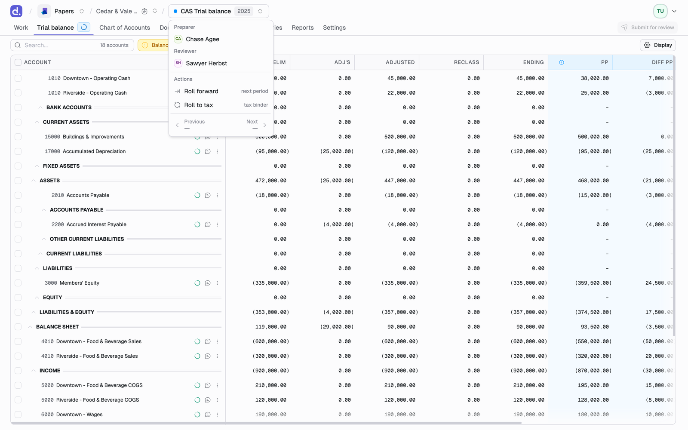Select all accounts with header checkbox
The width and height of the screenshot is (688, 430).
(x=18, y=62)
